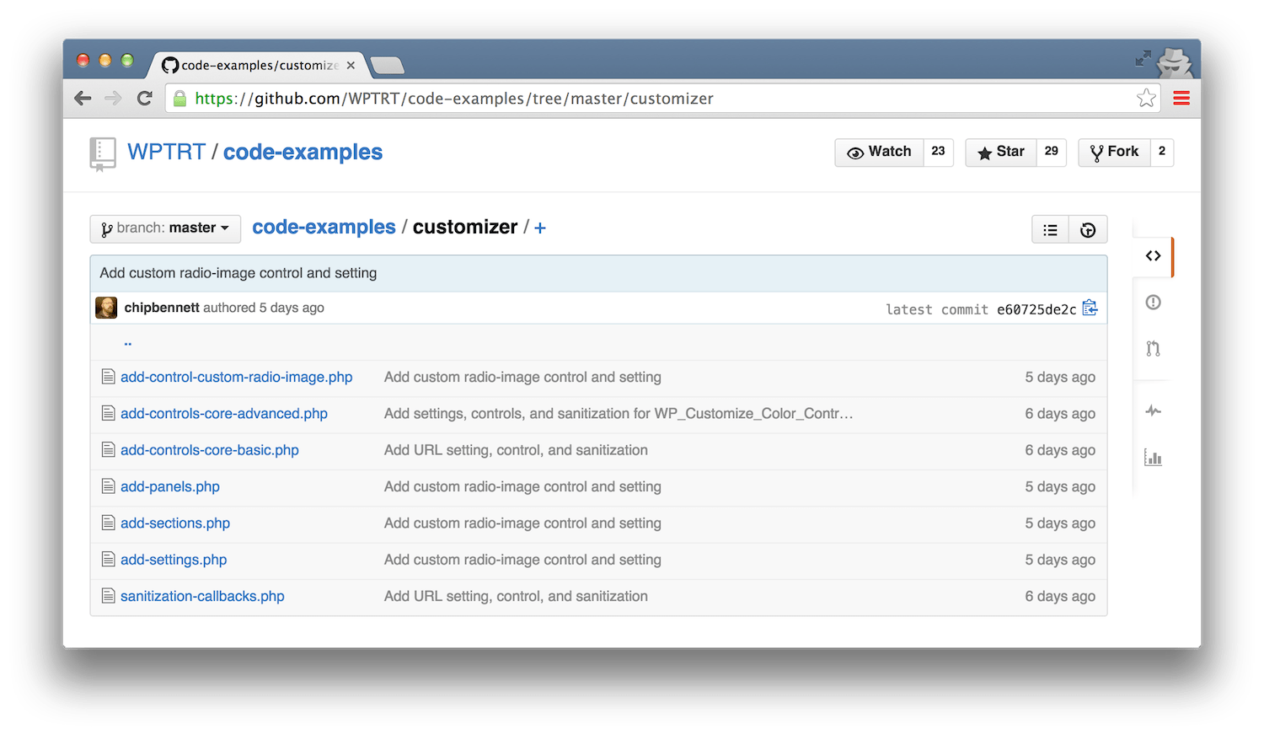Open the header commit message 'Add custom radio-image control and setting'
Screen dimensions: 1264x735
click(238, 273)
